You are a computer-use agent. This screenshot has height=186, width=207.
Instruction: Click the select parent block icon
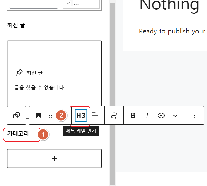[x=17, y=115]
